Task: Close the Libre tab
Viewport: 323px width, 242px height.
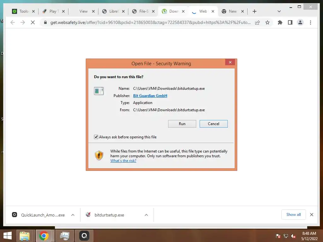Action: (x=123, y=11)
